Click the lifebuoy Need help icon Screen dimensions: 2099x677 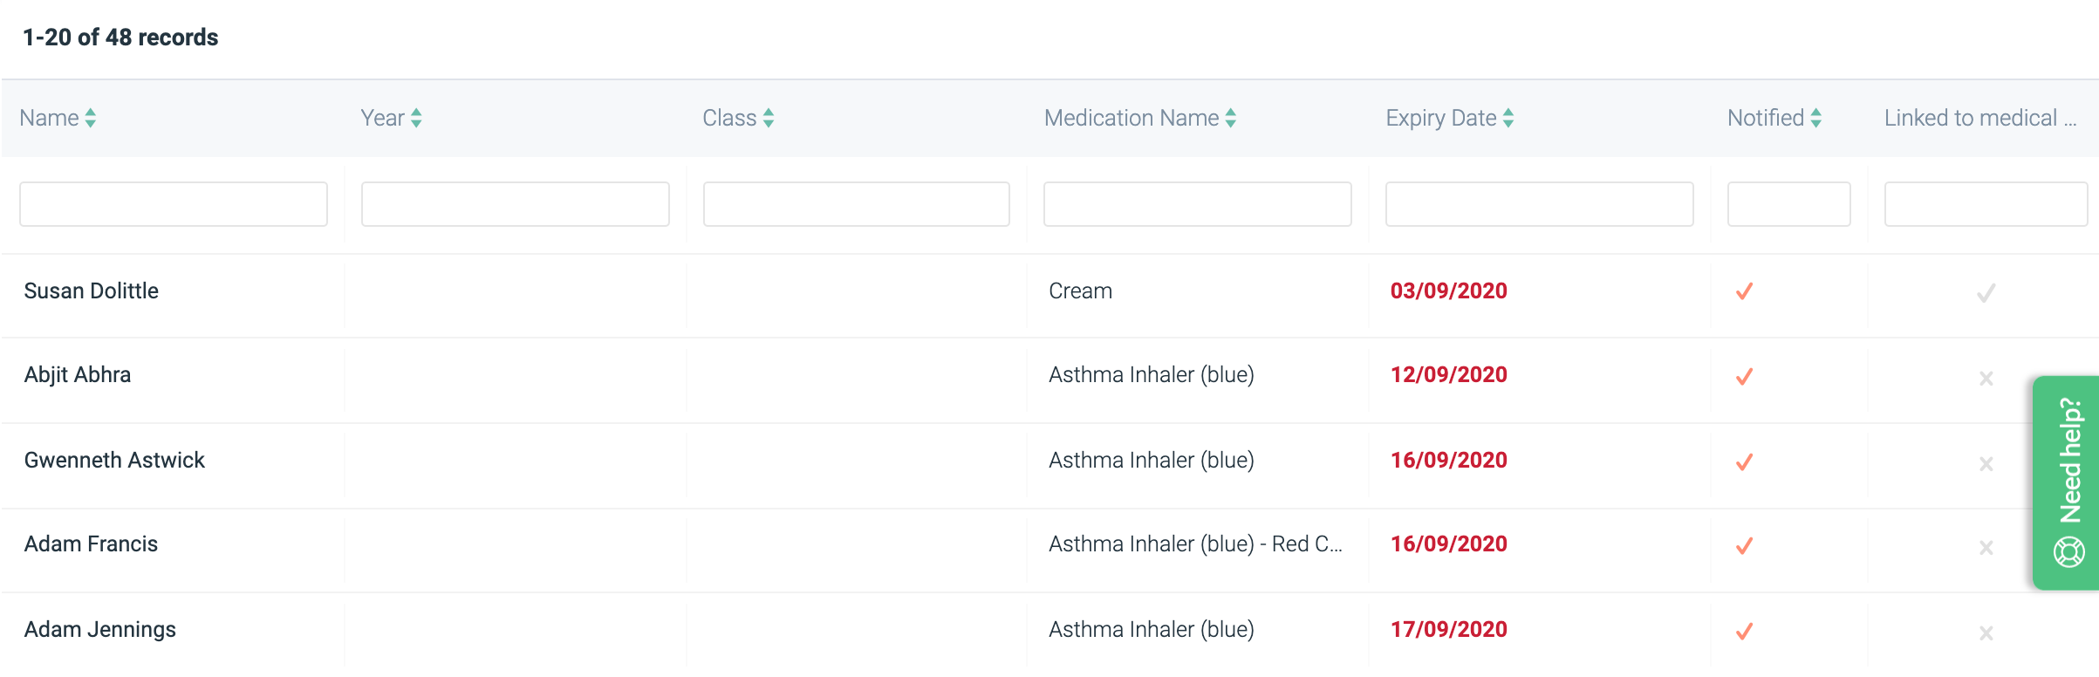2068,552
